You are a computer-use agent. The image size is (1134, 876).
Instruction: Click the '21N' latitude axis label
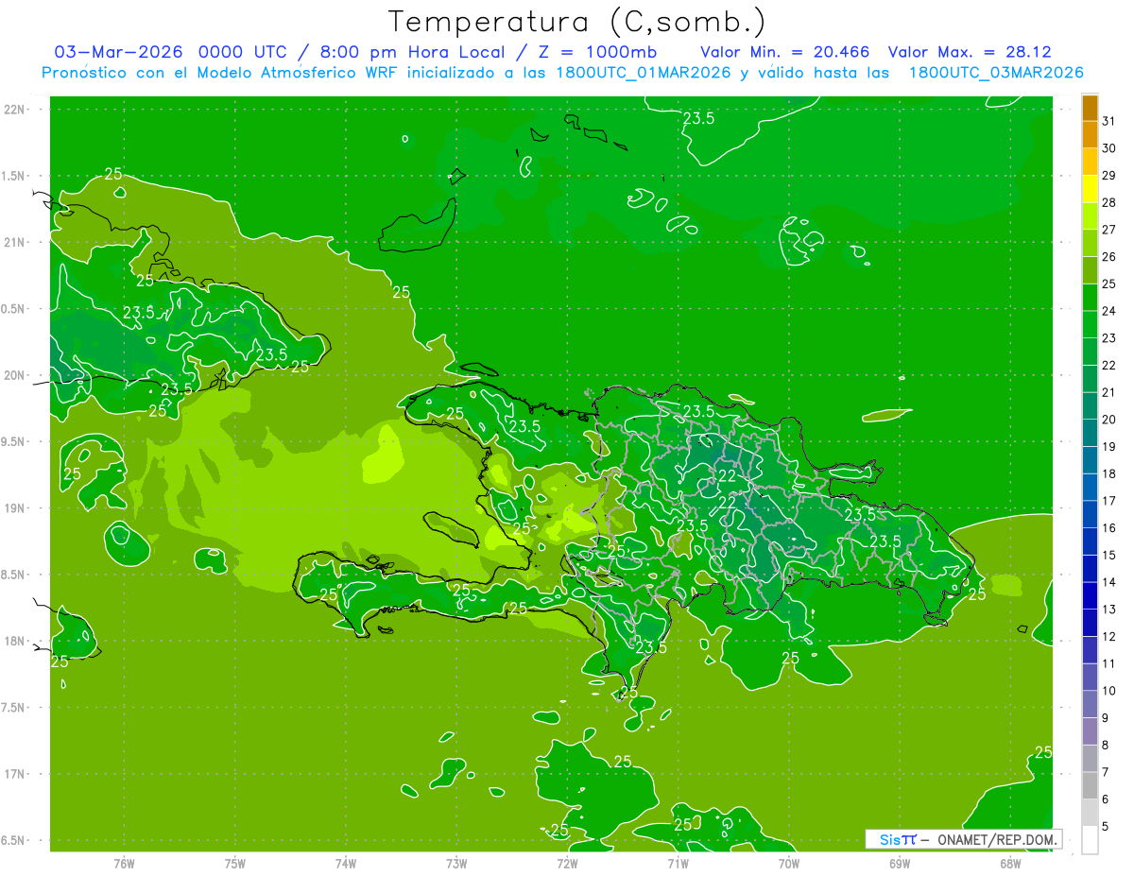[16, 243]
